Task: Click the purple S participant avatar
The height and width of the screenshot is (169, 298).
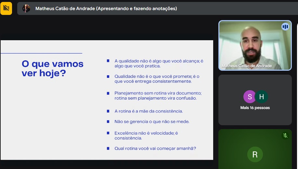Action: point(250,97)
